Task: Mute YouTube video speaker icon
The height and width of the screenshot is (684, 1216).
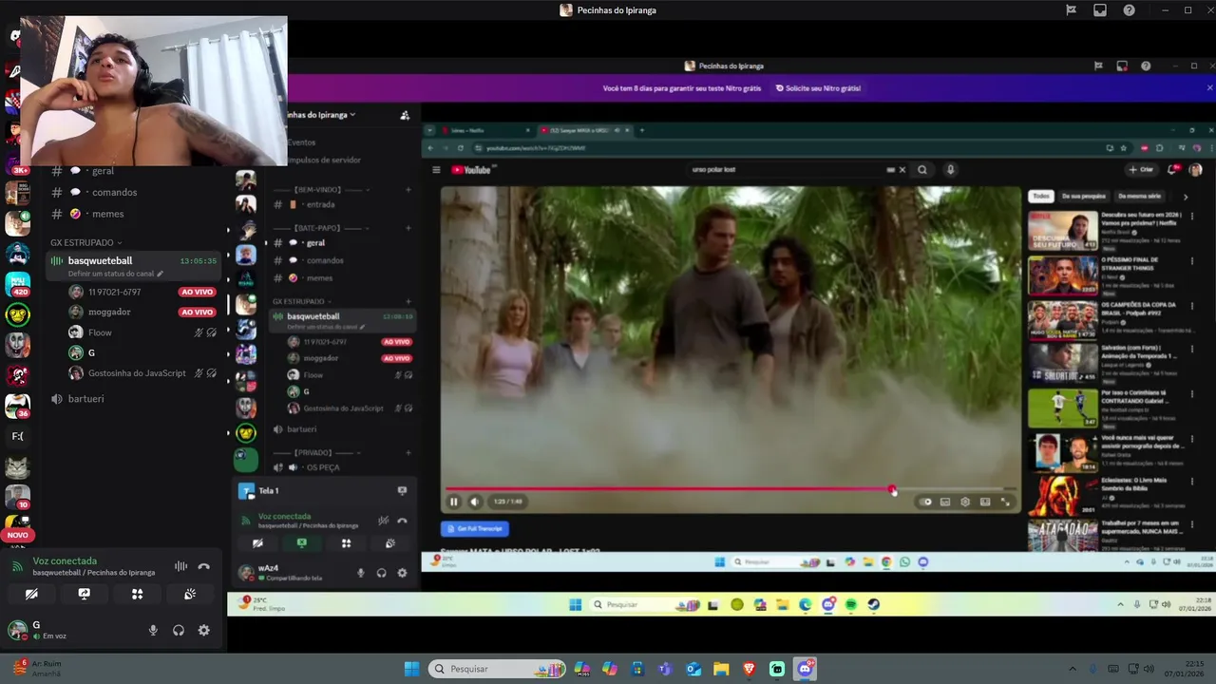Action: (475, 502)
